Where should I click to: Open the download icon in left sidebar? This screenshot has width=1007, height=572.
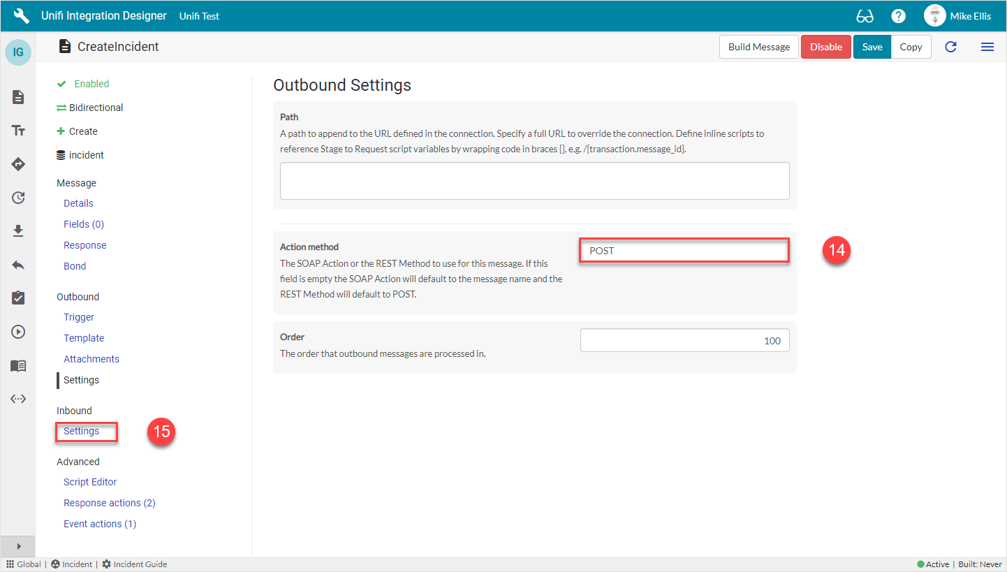pos(18,231)
